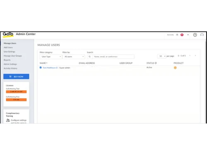
Task: Expand the account dropdown arrow near Activity
Action: click(x=188, y=35)
